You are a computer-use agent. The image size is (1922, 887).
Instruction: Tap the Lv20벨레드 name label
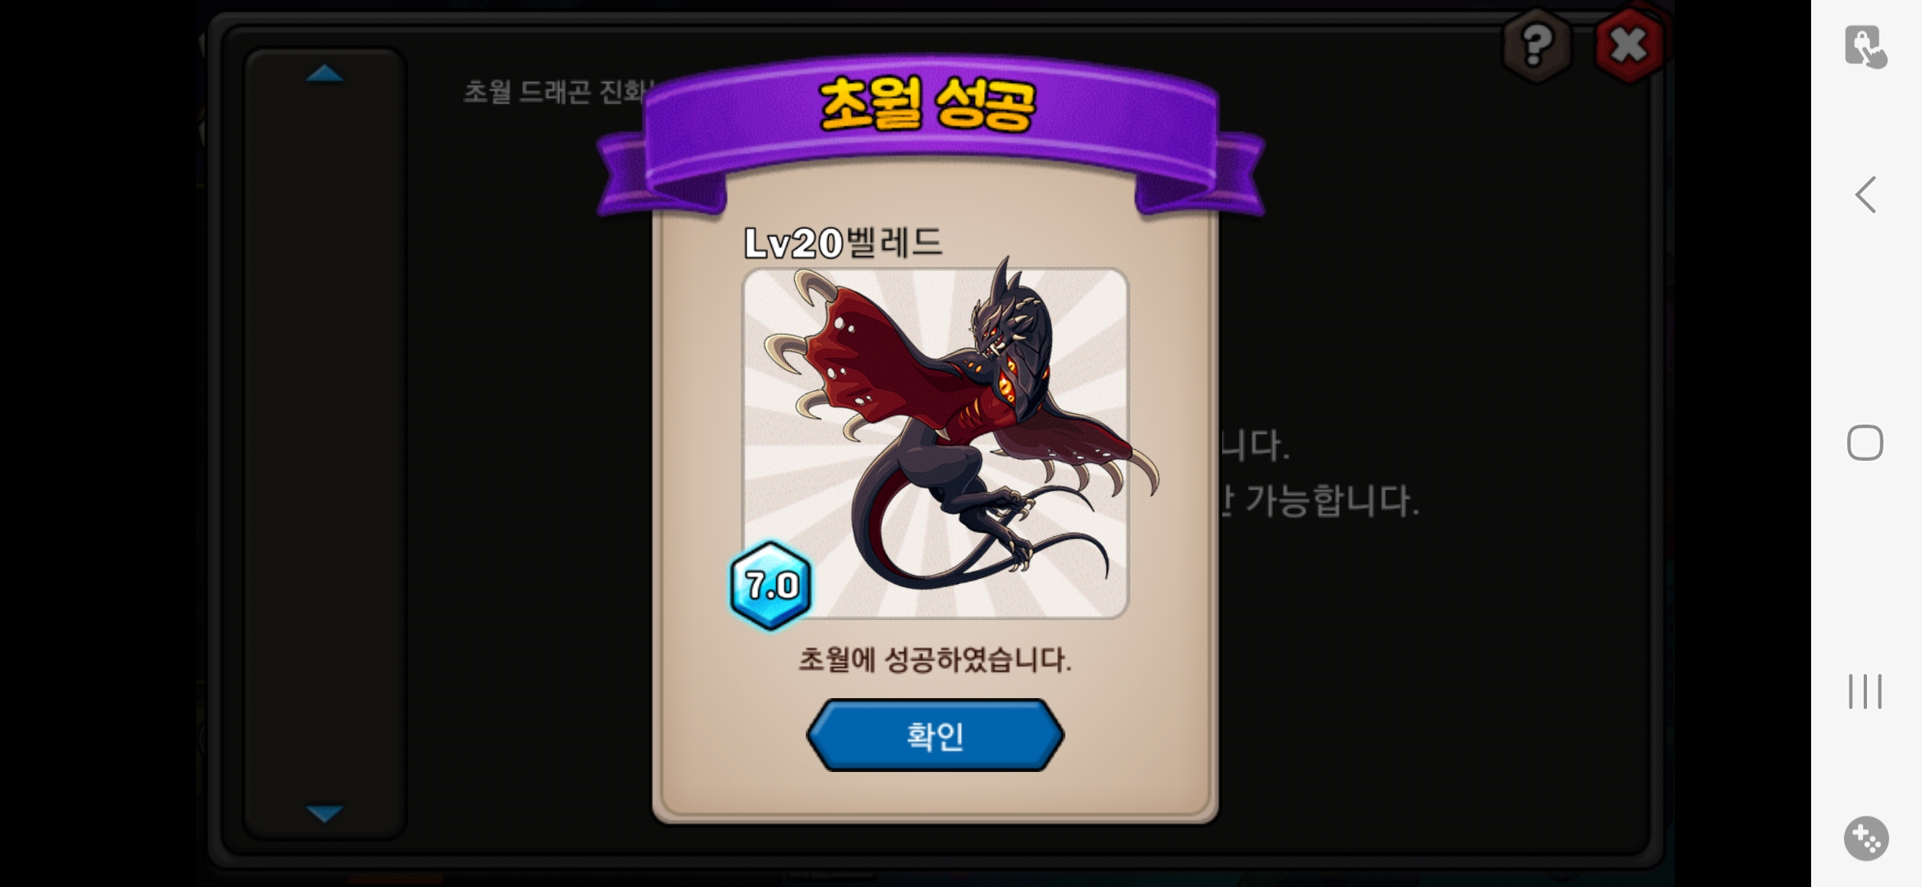(843, 242)
